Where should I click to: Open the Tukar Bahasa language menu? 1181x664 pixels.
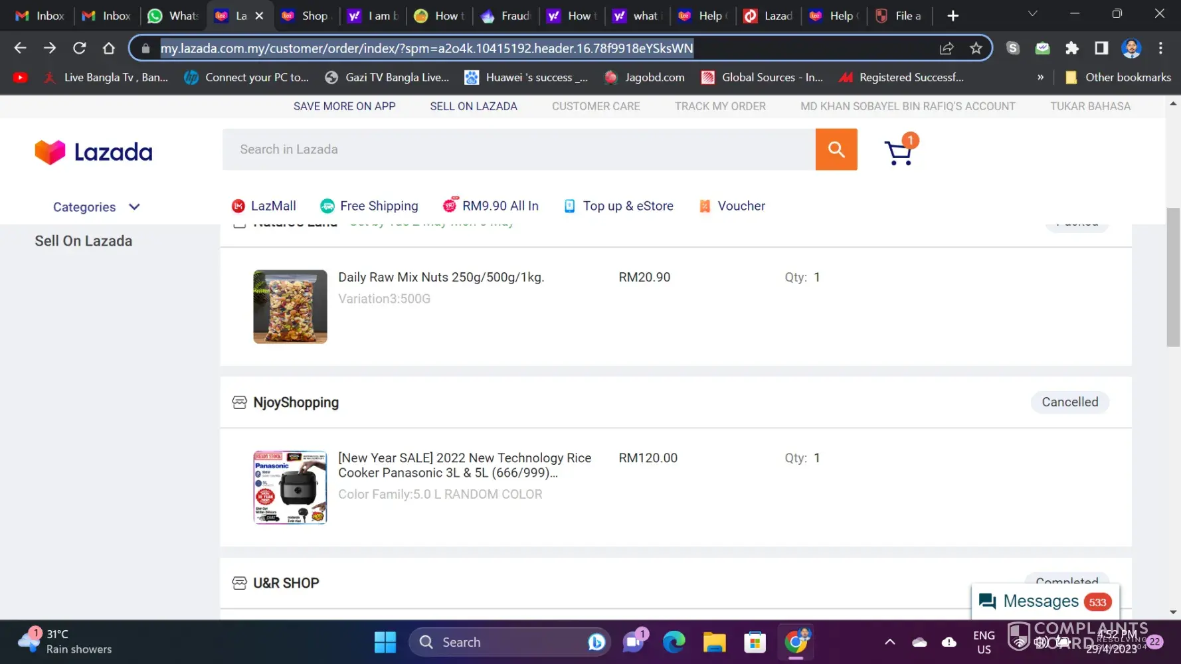(x=1090, y=106)
